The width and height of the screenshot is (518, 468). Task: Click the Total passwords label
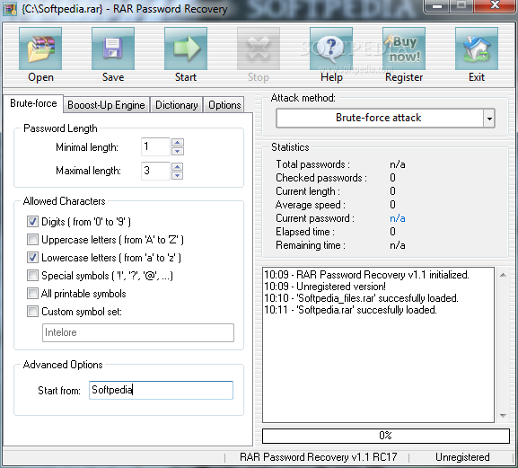312,164
